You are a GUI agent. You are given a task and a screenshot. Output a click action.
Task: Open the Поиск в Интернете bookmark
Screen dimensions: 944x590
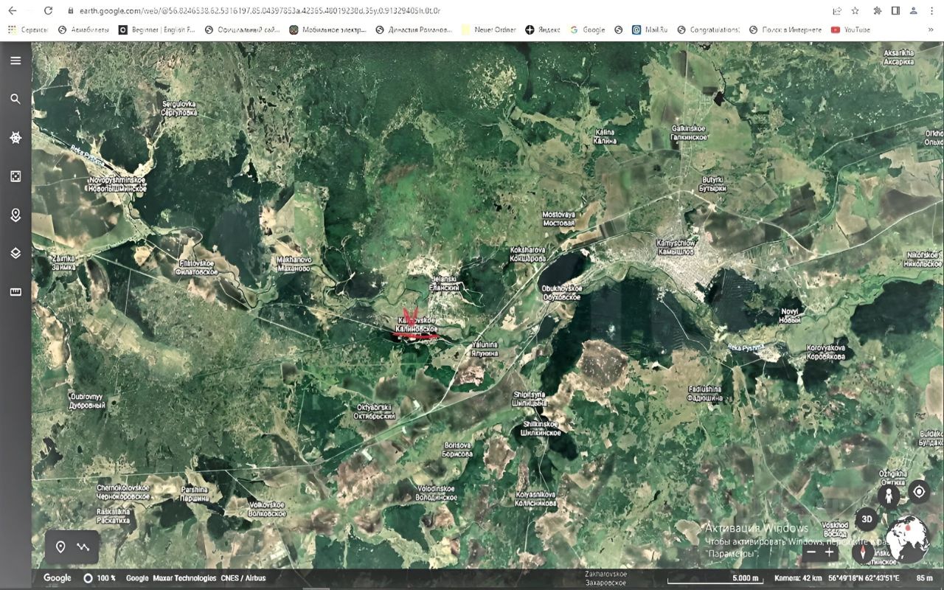tap(785, 30)
